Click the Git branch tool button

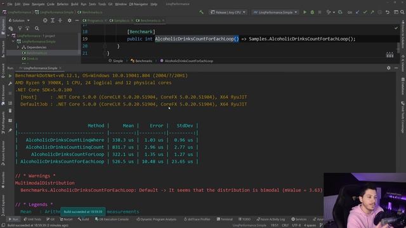(50, 219)
